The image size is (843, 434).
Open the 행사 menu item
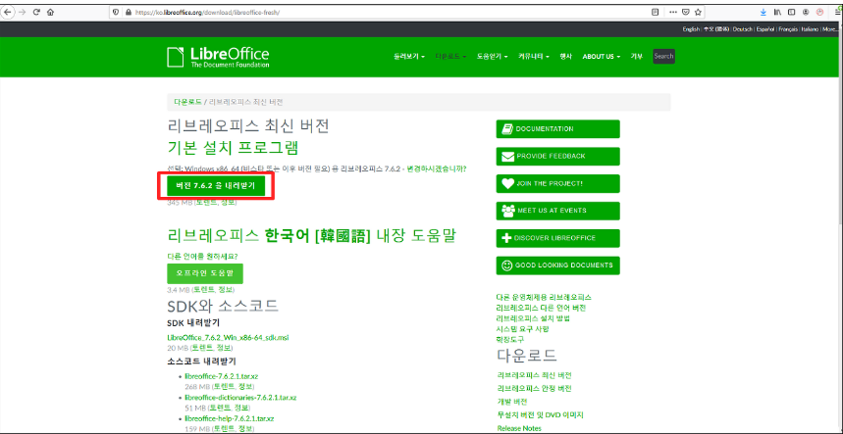point(565,56)
